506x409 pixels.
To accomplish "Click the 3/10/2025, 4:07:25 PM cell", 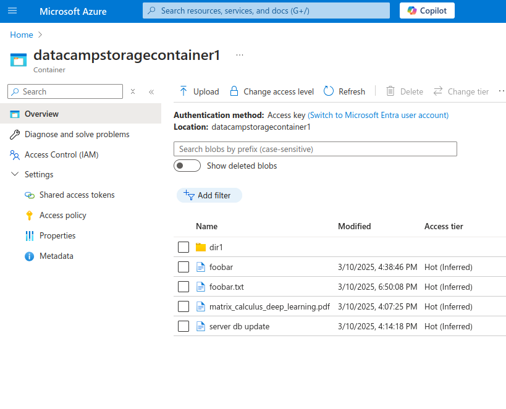I will 377,306.
